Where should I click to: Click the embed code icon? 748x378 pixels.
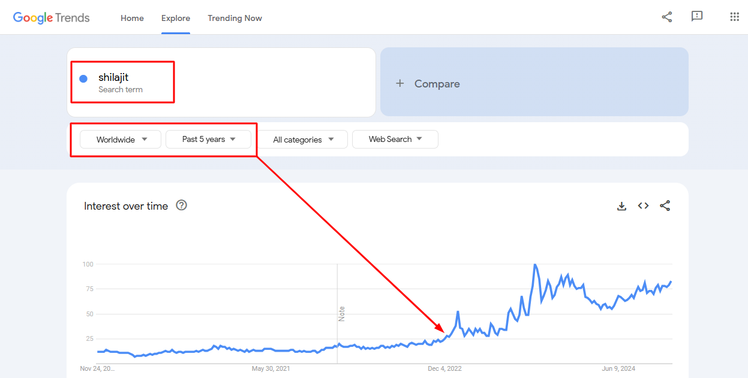click(643, 206)
